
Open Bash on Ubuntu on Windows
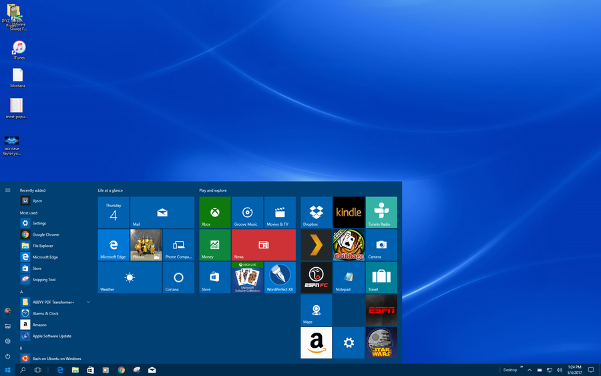[55, 359]
